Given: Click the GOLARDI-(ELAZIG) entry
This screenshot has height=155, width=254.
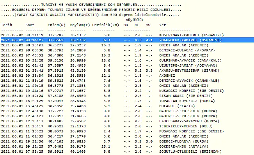Looking at the screenshot, I should 177,106.
